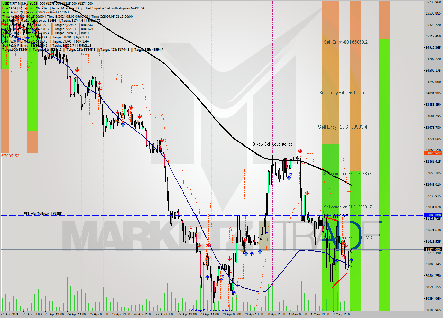Click the '23 Apr 03:00' time axis label
443x318 pixels.
click(x=32, y=314)
